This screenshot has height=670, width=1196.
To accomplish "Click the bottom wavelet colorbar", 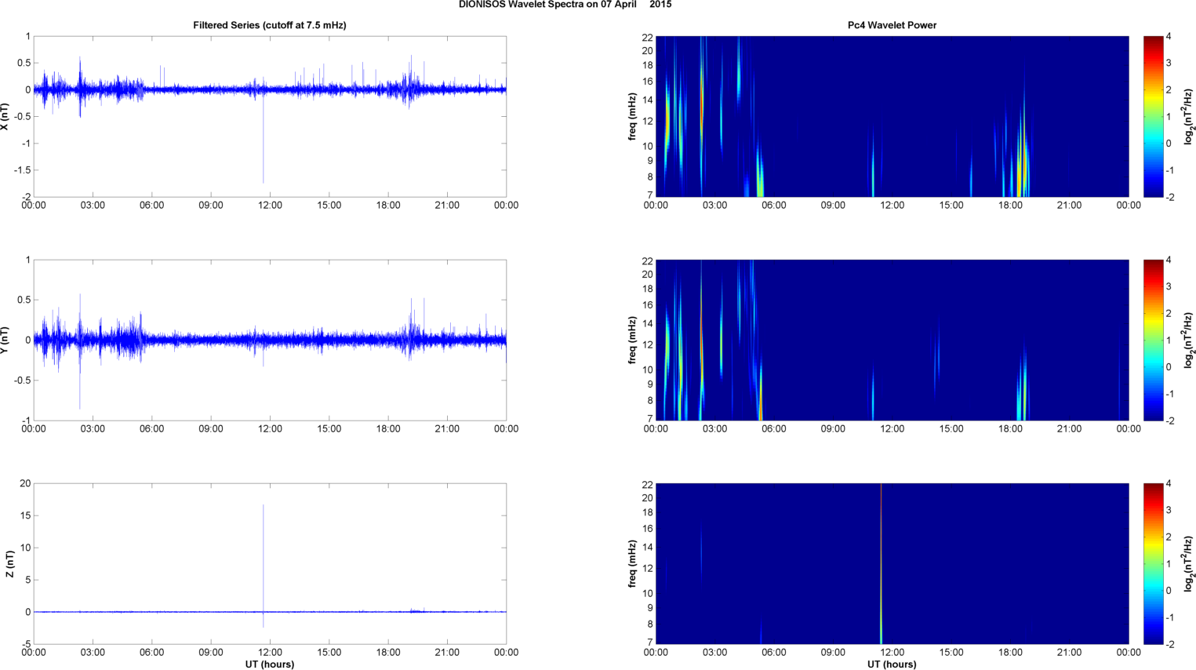I will (1153, 563).
